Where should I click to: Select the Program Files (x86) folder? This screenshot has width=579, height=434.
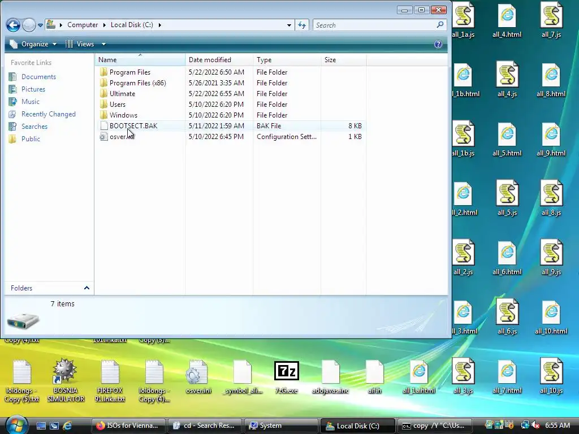[x=137, y=83]
